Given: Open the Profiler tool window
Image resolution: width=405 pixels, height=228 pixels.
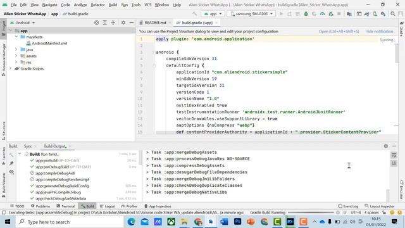Looking at the screenshot, I should 129,206.
